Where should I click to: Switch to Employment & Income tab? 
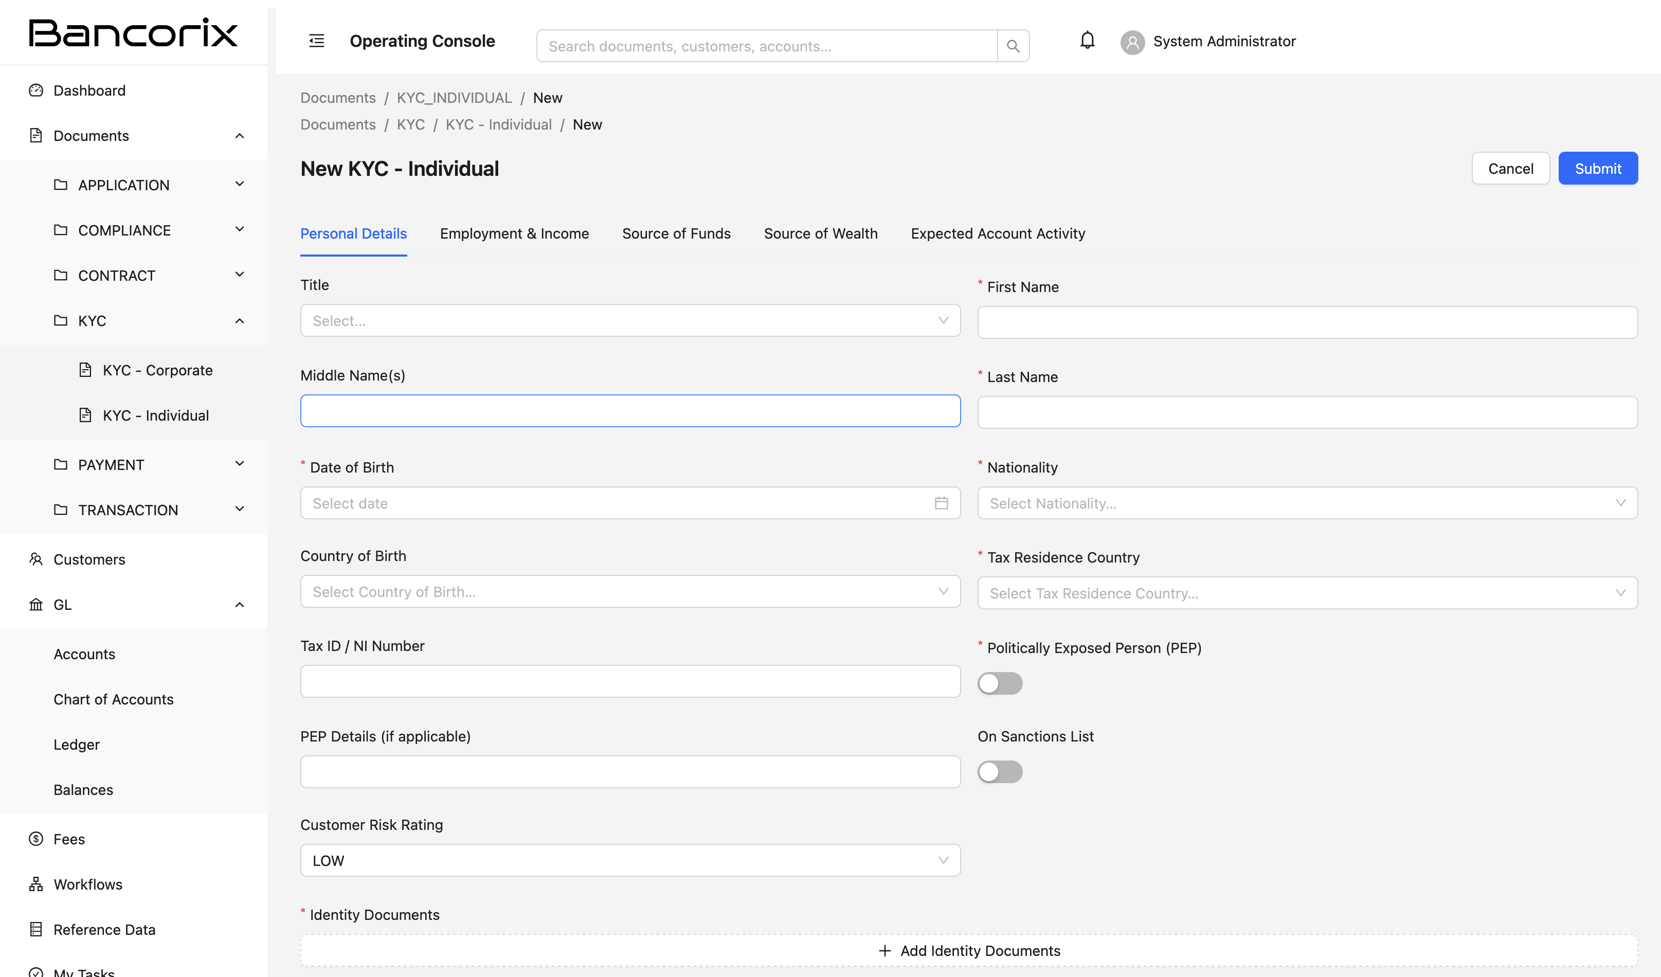(x=514, y=233)
